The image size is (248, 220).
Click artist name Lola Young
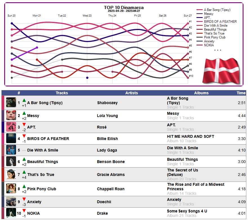(x=108, y=116)
